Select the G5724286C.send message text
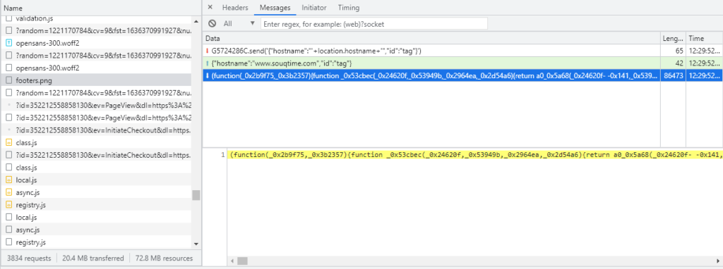This screenshot has width=723, height=269. (316, 51)
